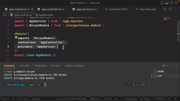
Task: Close the terminal panel
Action: pos(176,66)
